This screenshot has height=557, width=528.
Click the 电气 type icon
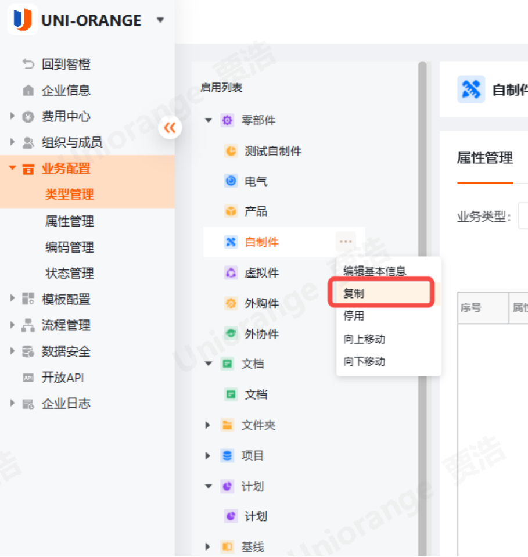tap(231, 181)
